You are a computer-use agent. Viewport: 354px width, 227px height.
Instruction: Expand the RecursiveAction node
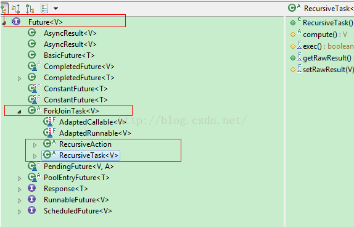click(35, 145)
